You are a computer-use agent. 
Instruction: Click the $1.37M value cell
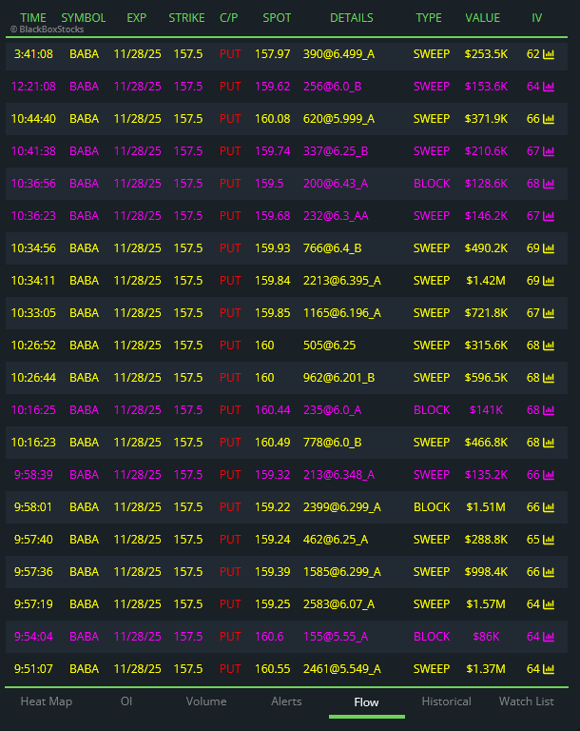click(x=486, y=669)
